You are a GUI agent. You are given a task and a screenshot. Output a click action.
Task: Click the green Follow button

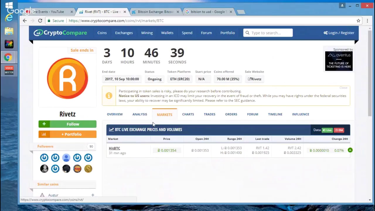point(67,124)
